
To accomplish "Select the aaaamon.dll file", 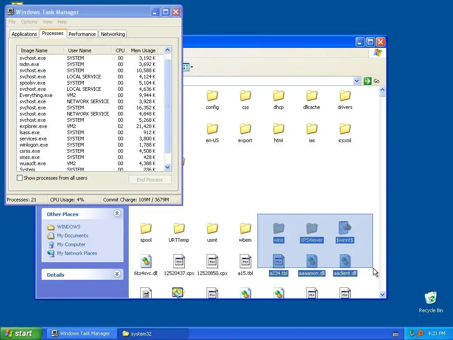I will coord(311,266).
